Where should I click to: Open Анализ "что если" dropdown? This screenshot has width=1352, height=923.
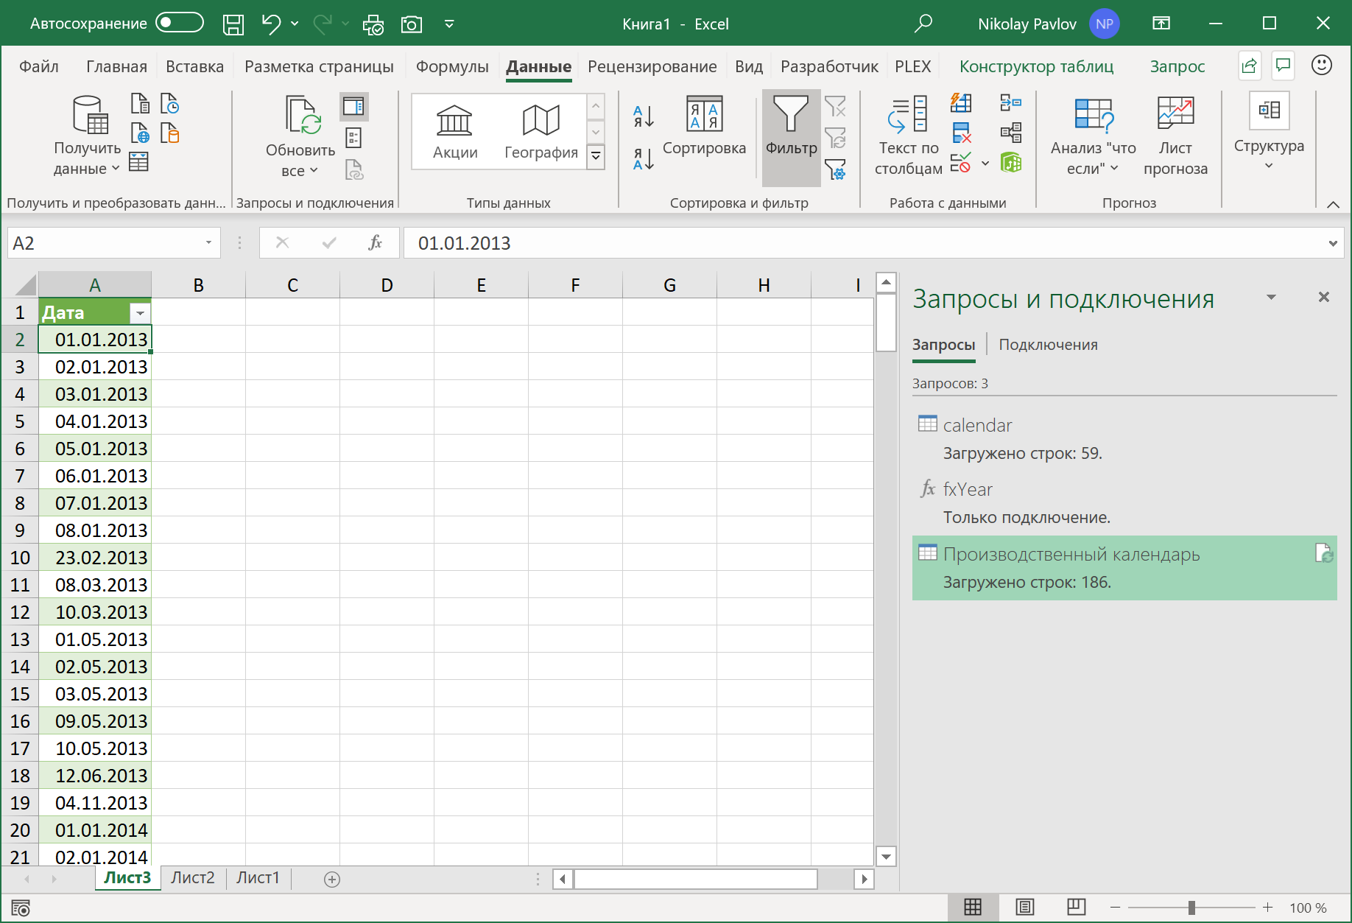point(1093,136)
